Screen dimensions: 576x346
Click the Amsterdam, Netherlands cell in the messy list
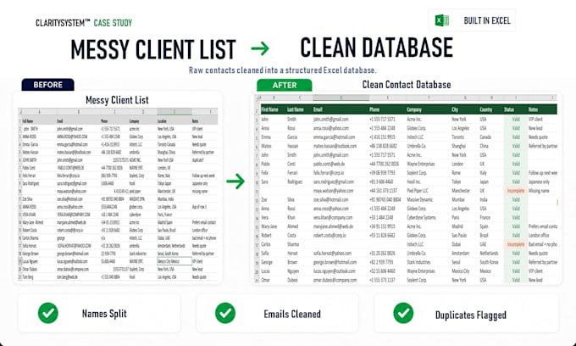[x=171, y=246]
